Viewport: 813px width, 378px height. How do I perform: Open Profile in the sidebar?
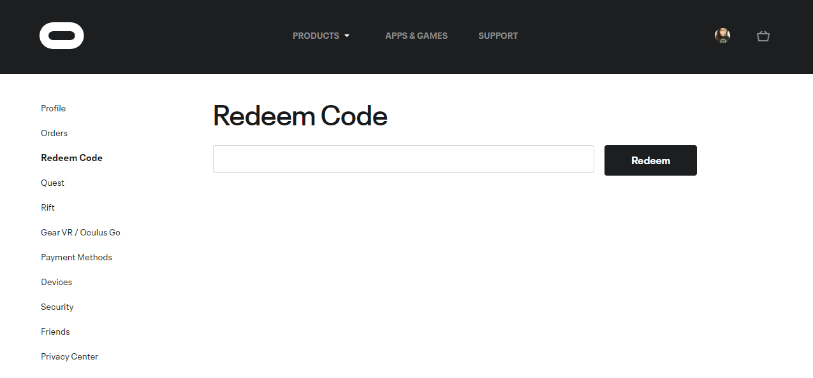[54, 108]
